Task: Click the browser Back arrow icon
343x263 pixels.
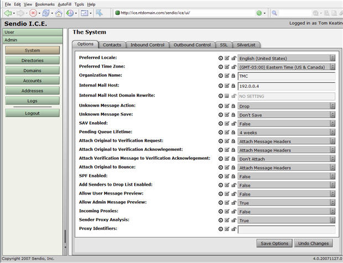Action: [8, 13]
